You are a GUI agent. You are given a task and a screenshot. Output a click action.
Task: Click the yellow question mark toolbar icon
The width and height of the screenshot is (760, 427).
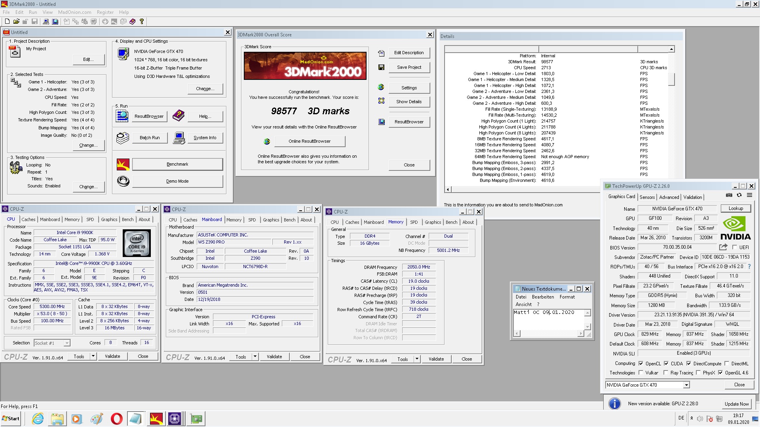(142, 21)
